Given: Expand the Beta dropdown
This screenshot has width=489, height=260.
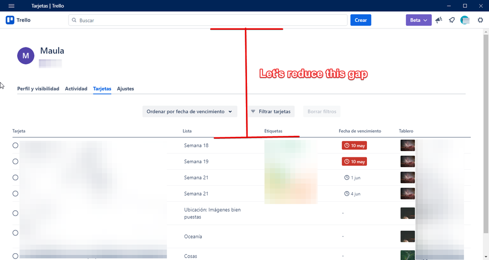Looking at the screenshot, I should coord(418,20).
